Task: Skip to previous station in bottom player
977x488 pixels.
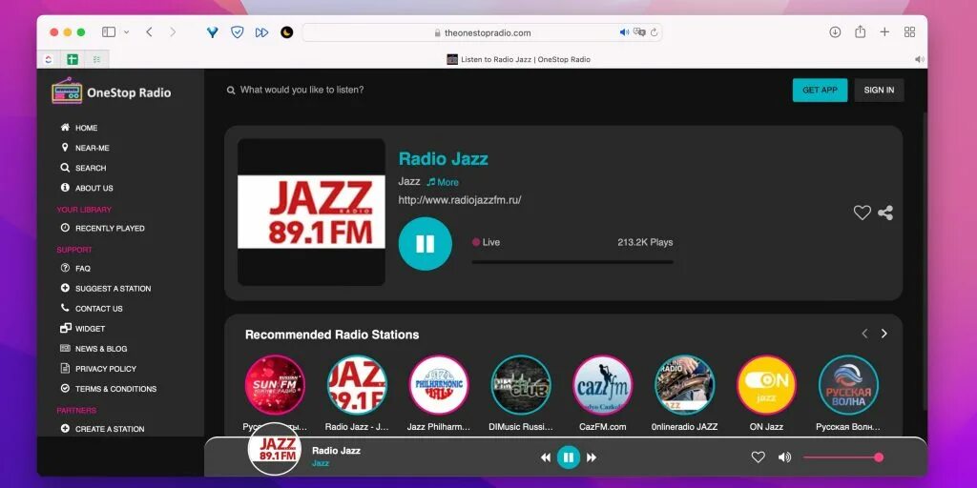Action: 545,457
